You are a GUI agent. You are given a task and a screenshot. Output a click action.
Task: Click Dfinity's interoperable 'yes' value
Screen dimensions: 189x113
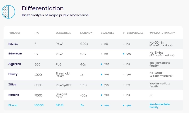(x=129, y=75)
